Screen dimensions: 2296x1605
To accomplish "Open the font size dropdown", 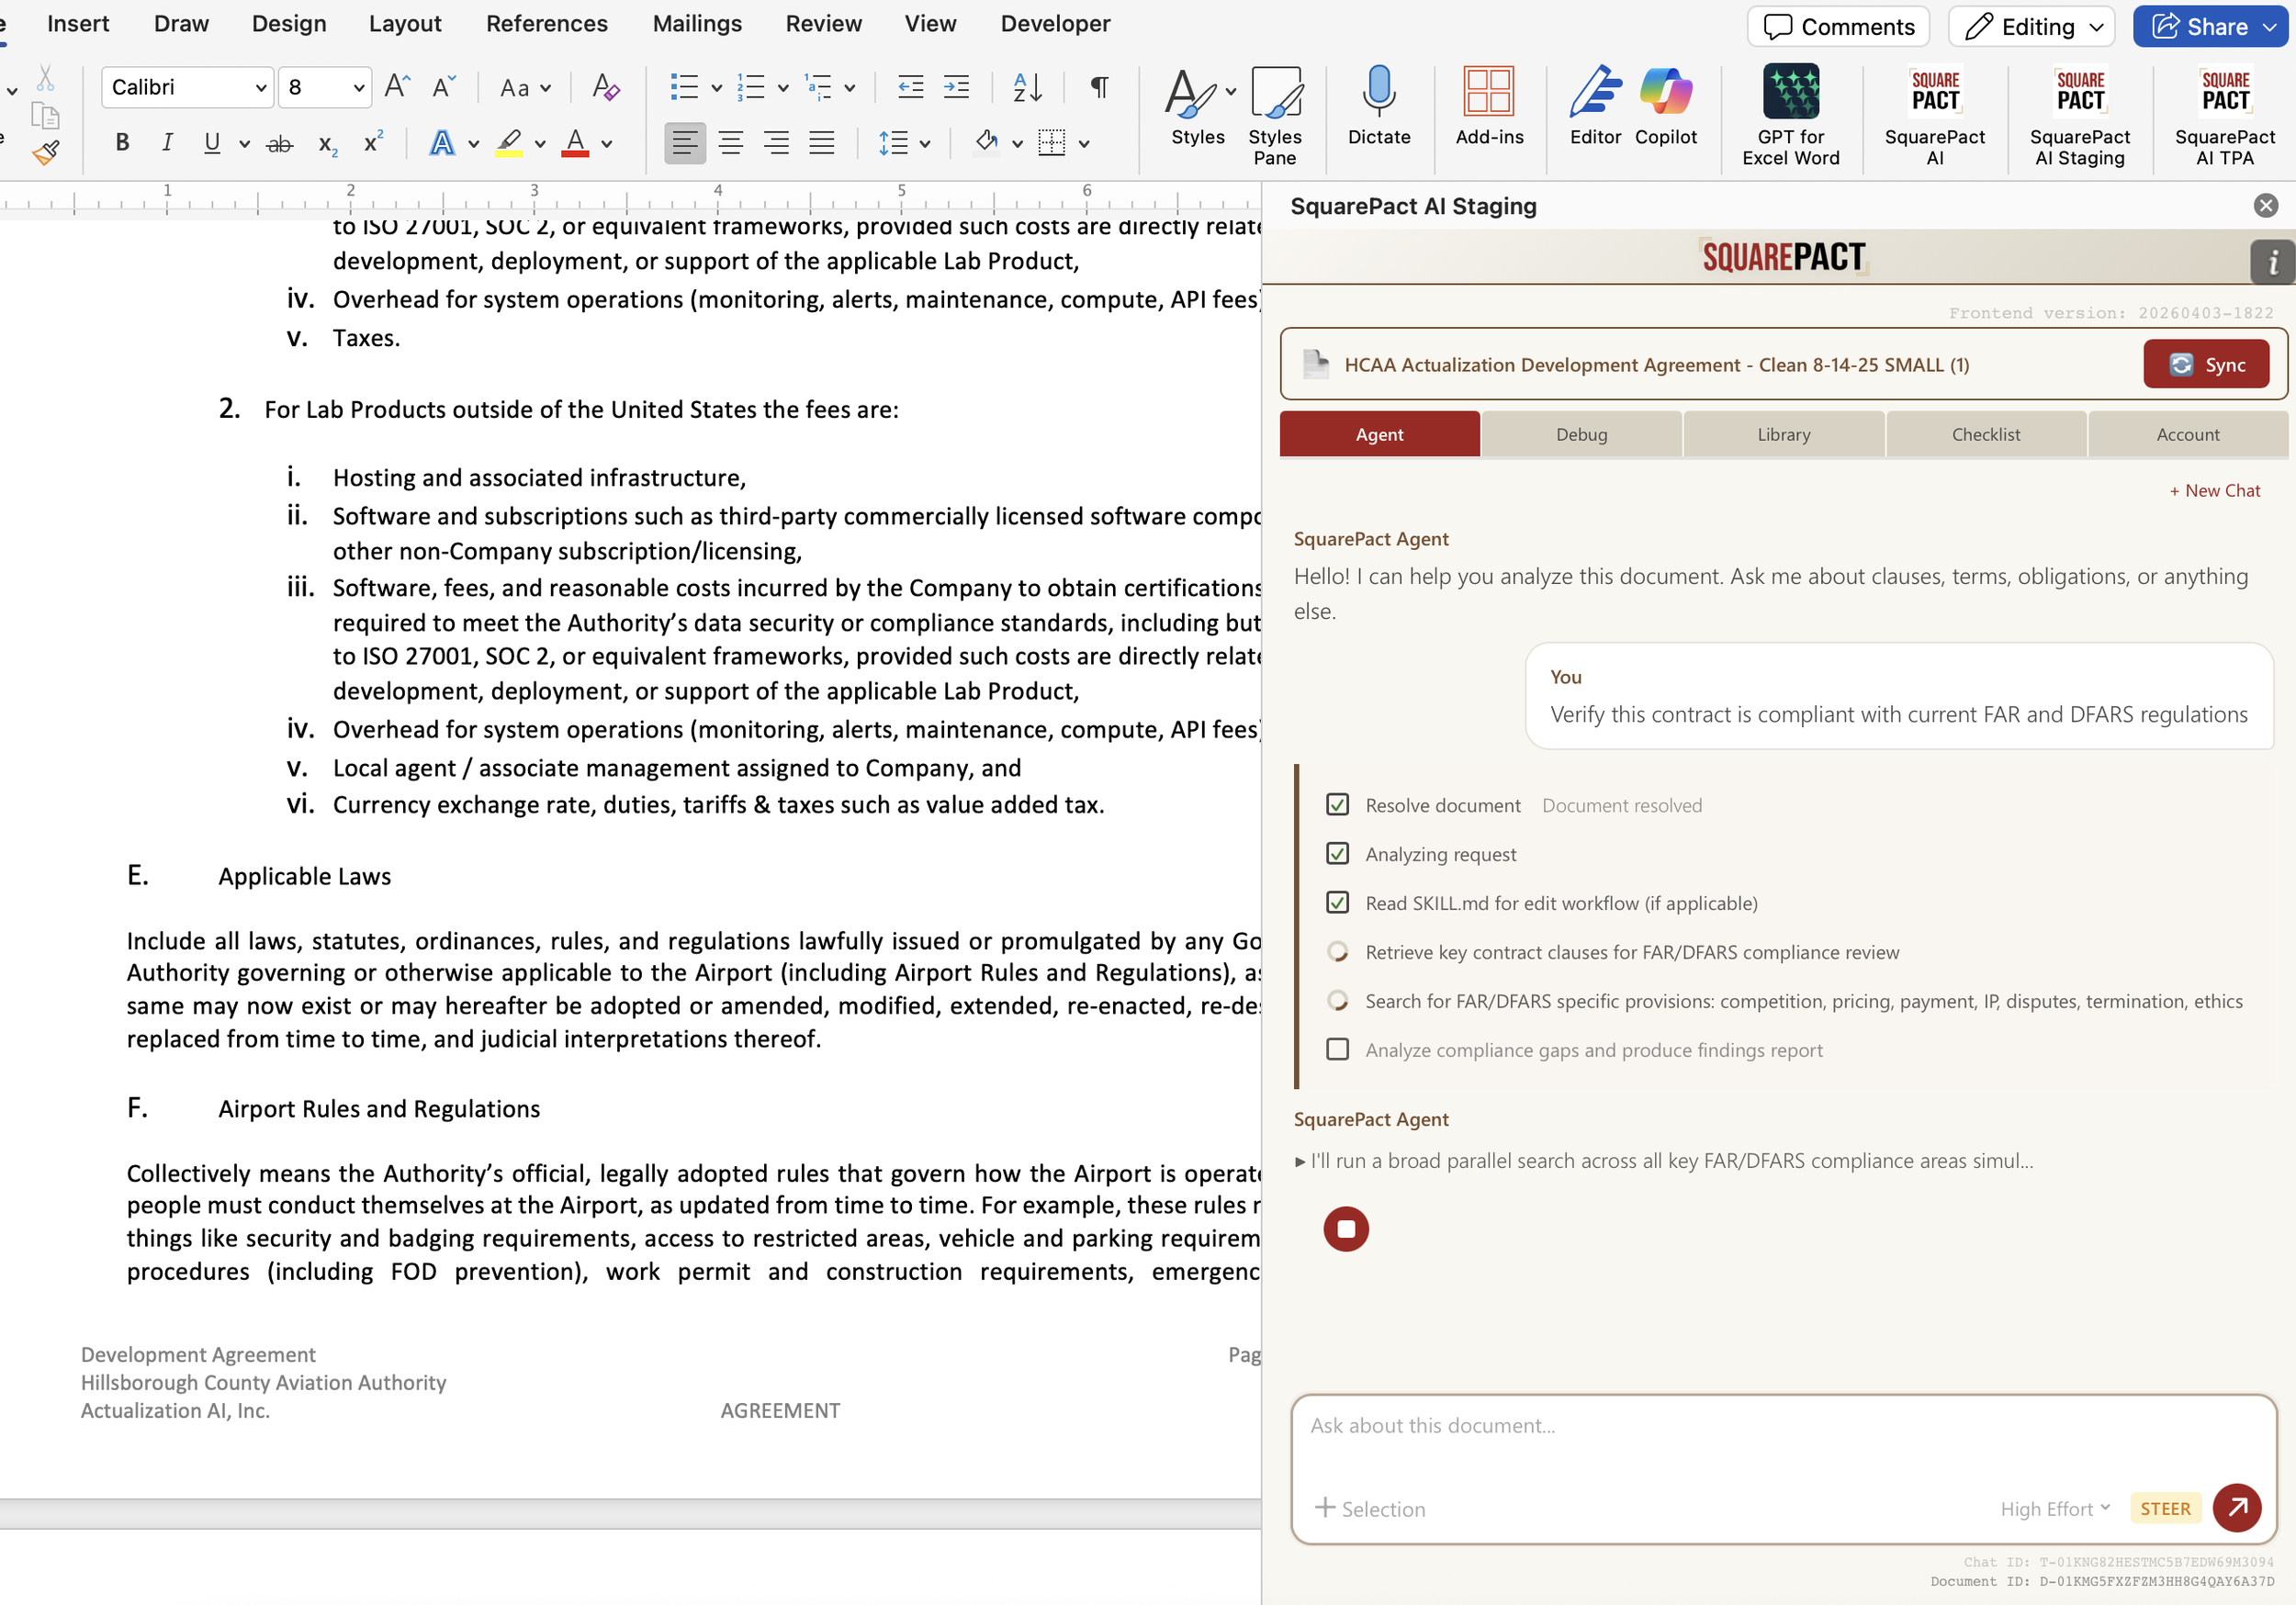I will pyautogui.click(x=358, y=88).
